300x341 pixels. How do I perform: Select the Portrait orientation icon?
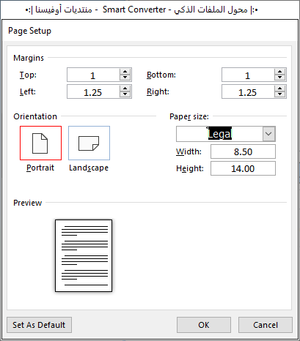(40, 143)
